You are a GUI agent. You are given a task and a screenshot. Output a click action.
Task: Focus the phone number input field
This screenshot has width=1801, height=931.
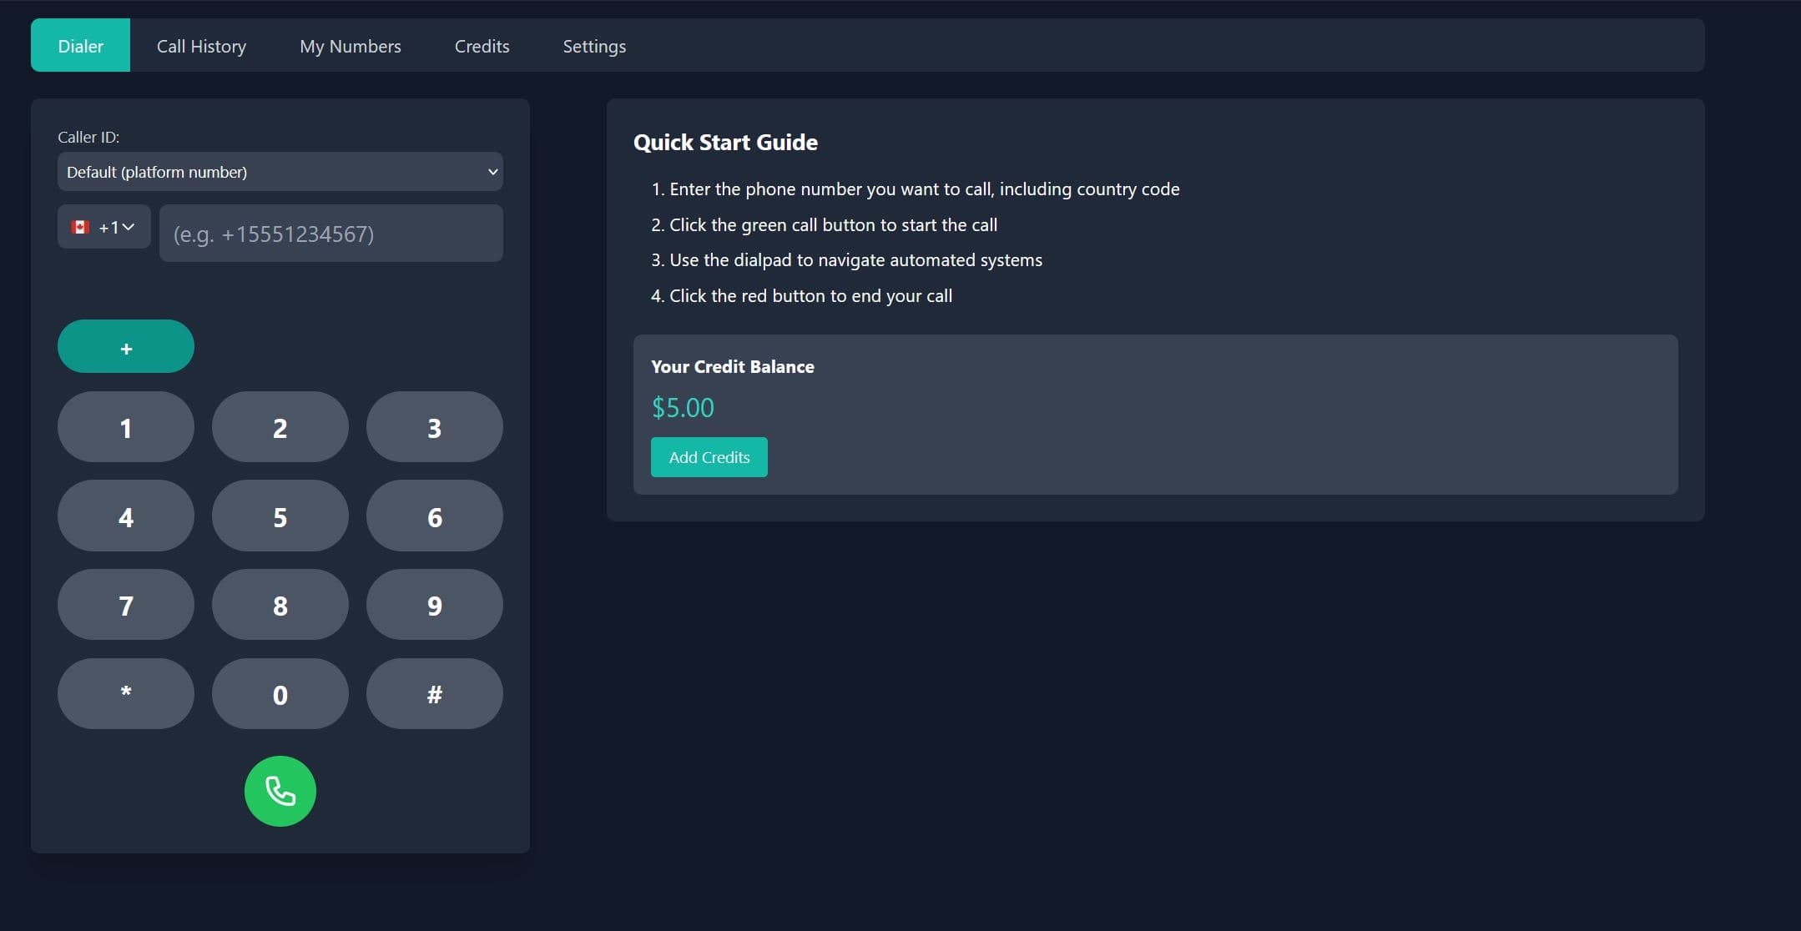click(x=330, y=234)
